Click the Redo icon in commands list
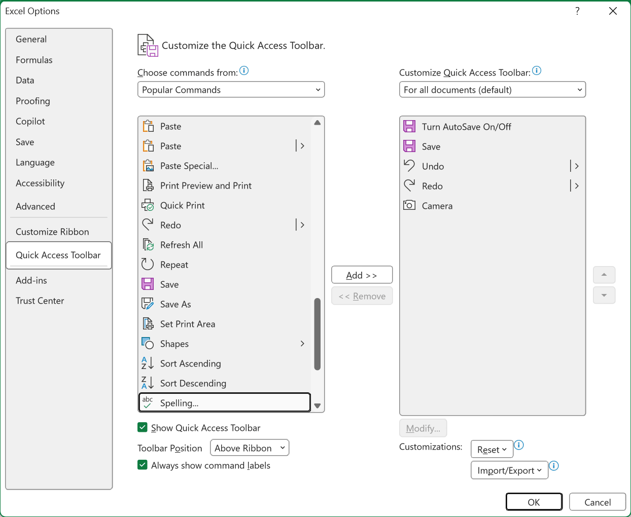This screenshot has height=517, width=631. [148, 225]
